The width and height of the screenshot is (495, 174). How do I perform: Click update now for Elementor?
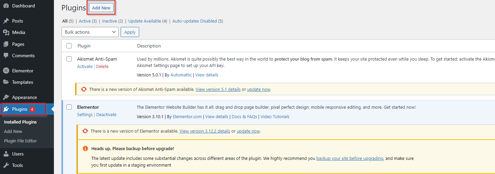248,131
